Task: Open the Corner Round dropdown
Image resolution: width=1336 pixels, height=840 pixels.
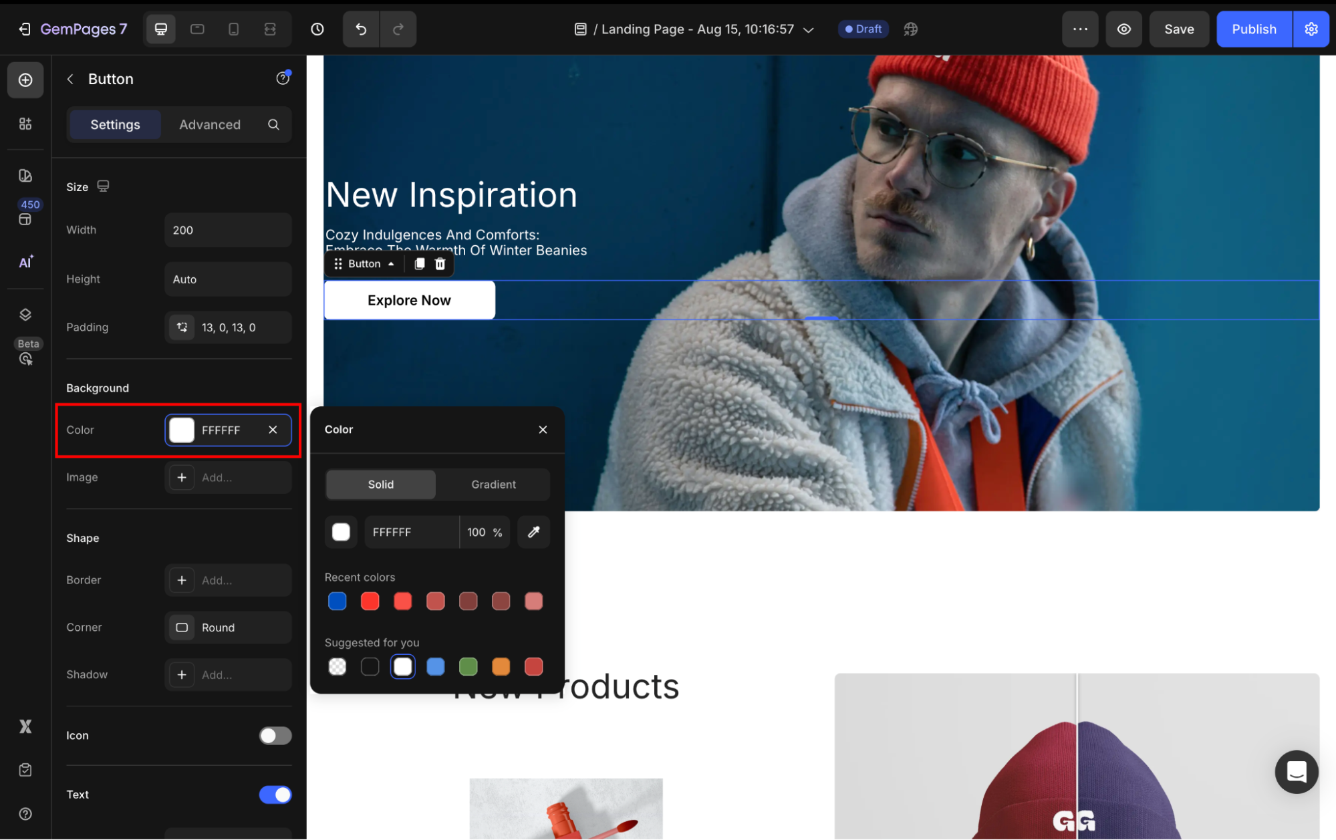Action: point(228,627)
